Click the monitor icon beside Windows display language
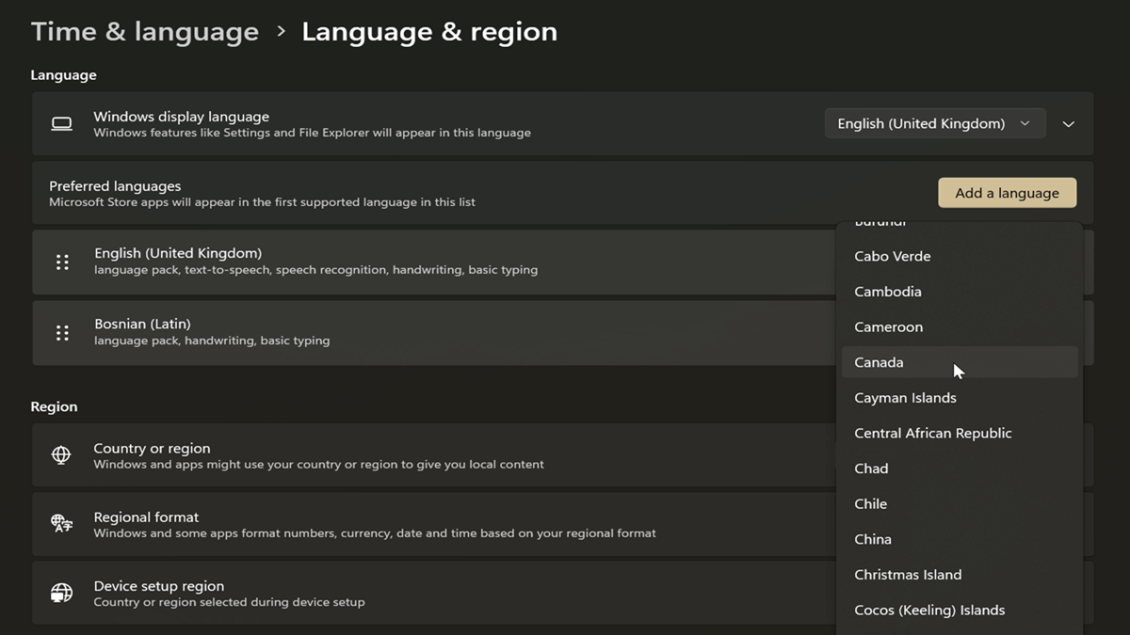The image size is (1130, 635). (x=61, y=123)
